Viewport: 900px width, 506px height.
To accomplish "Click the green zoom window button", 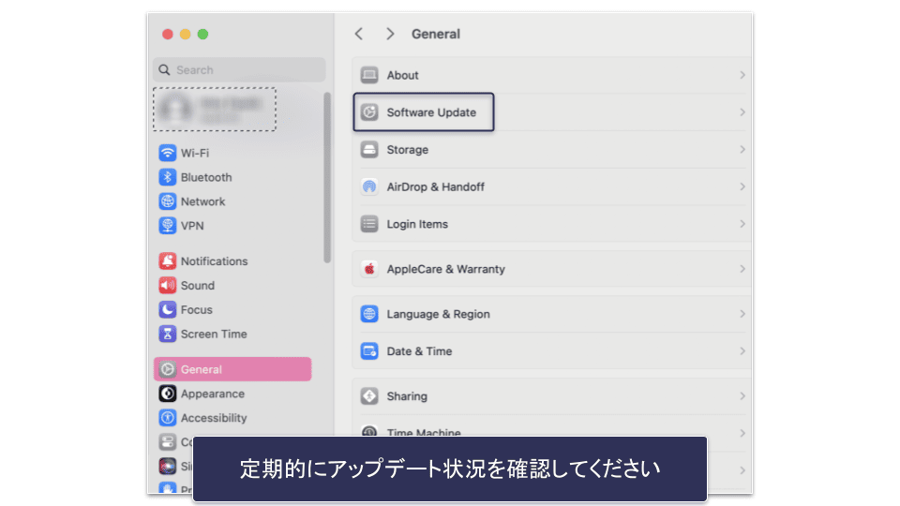I will (202, 34).
